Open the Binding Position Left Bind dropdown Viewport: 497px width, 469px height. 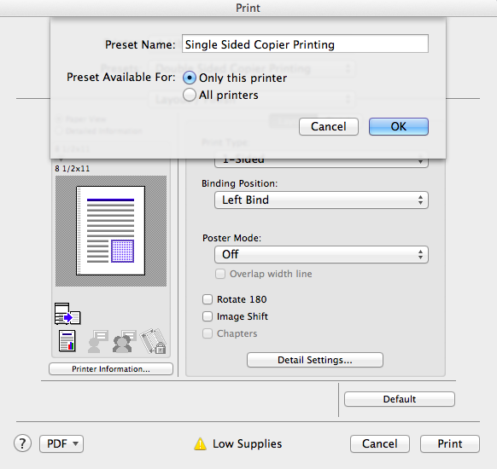[321, 200]
